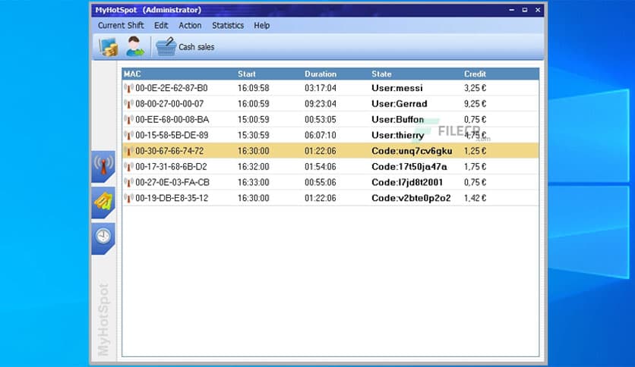Image resolution: width=635 pixels, height=367 pixels.
Task: Click credit value 1,75 €
Action: [x=475, y=167]
